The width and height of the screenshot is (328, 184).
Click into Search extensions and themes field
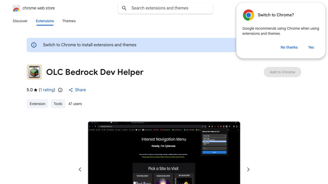click(x=166, y=8)
